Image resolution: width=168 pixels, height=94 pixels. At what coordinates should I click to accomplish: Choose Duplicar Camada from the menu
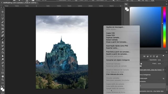(113, 38)
